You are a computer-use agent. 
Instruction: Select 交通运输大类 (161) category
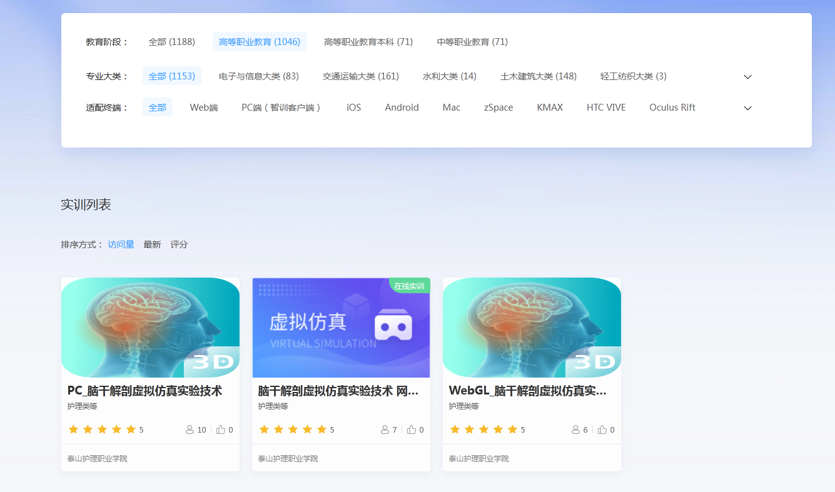360,76
